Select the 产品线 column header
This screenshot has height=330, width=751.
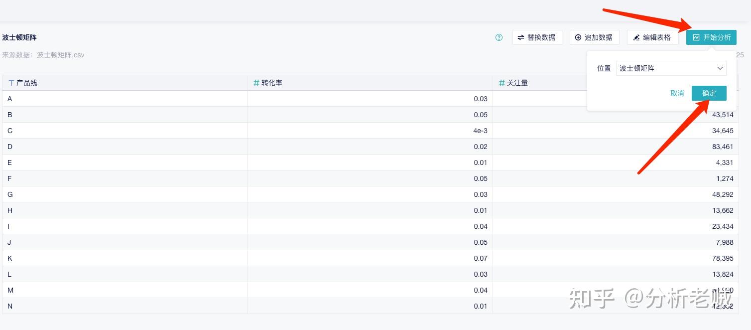click(x=27, y=83)
